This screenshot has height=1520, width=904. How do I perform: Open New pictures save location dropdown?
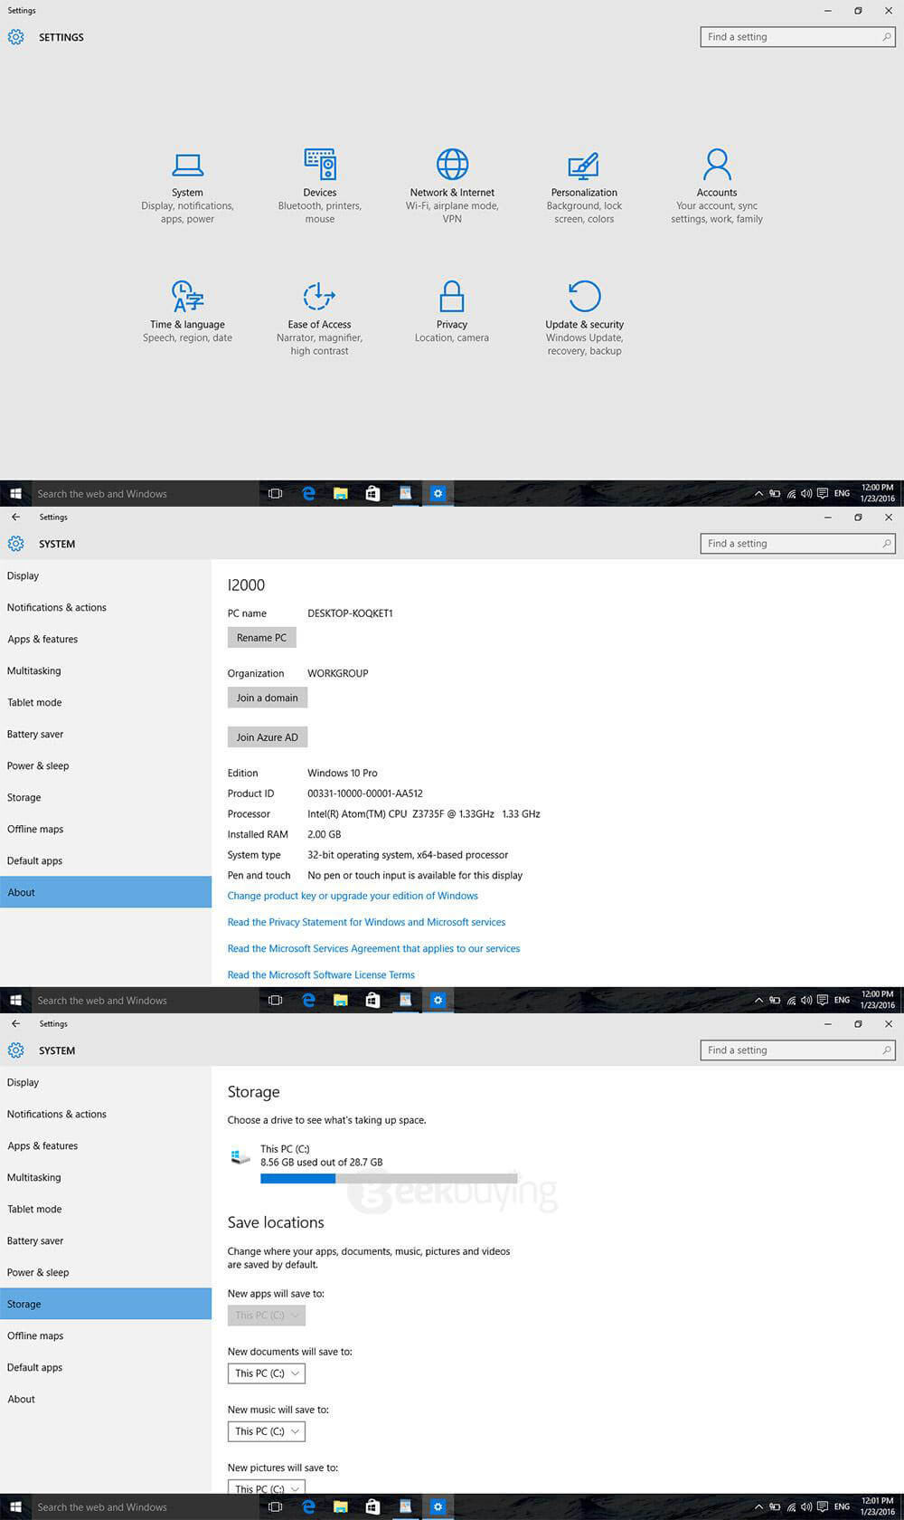(x=267, y=1488)
